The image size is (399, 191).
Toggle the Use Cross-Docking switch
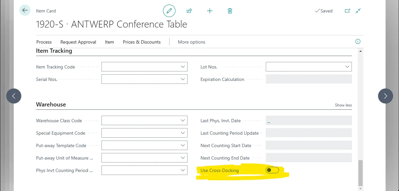point(272,170)
